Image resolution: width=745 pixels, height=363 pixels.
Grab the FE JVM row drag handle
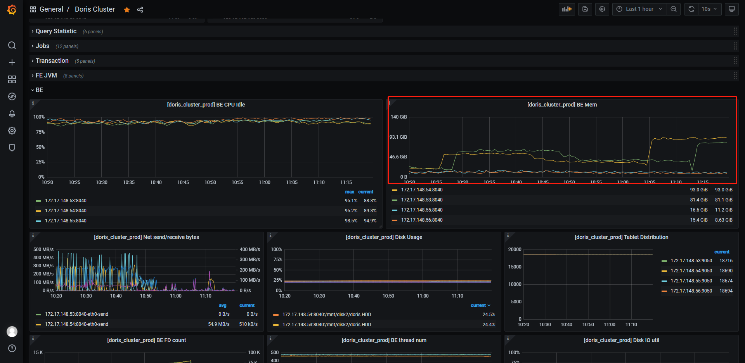coord(735,76)
